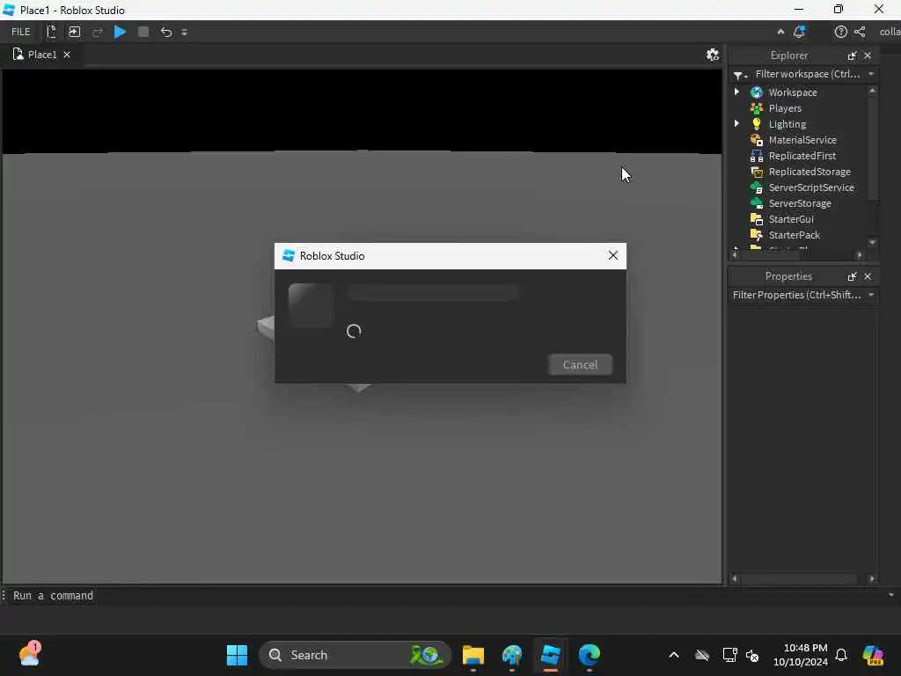Open the notifications bell in Studio

pos(799,32)
